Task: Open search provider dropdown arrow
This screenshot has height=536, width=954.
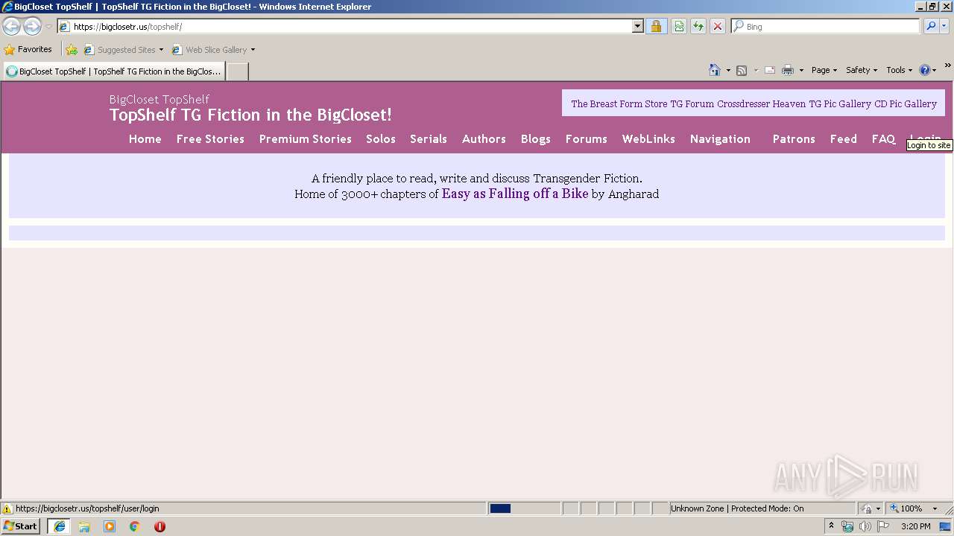Action: (x=944, y=26)
